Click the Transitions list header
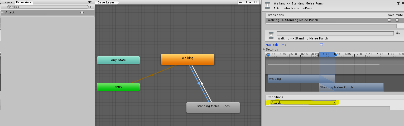The image size is (404, 126). (334, 15)
